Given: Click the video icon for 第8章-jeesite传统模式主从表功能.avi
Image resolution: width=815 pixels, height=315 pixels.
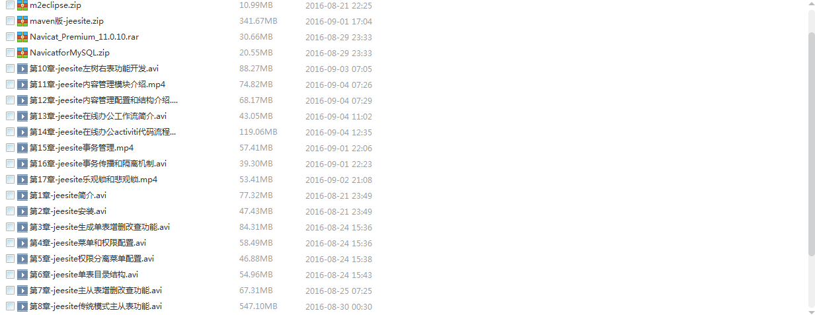Looking at the screenshot, I should [x=22, y=306].
